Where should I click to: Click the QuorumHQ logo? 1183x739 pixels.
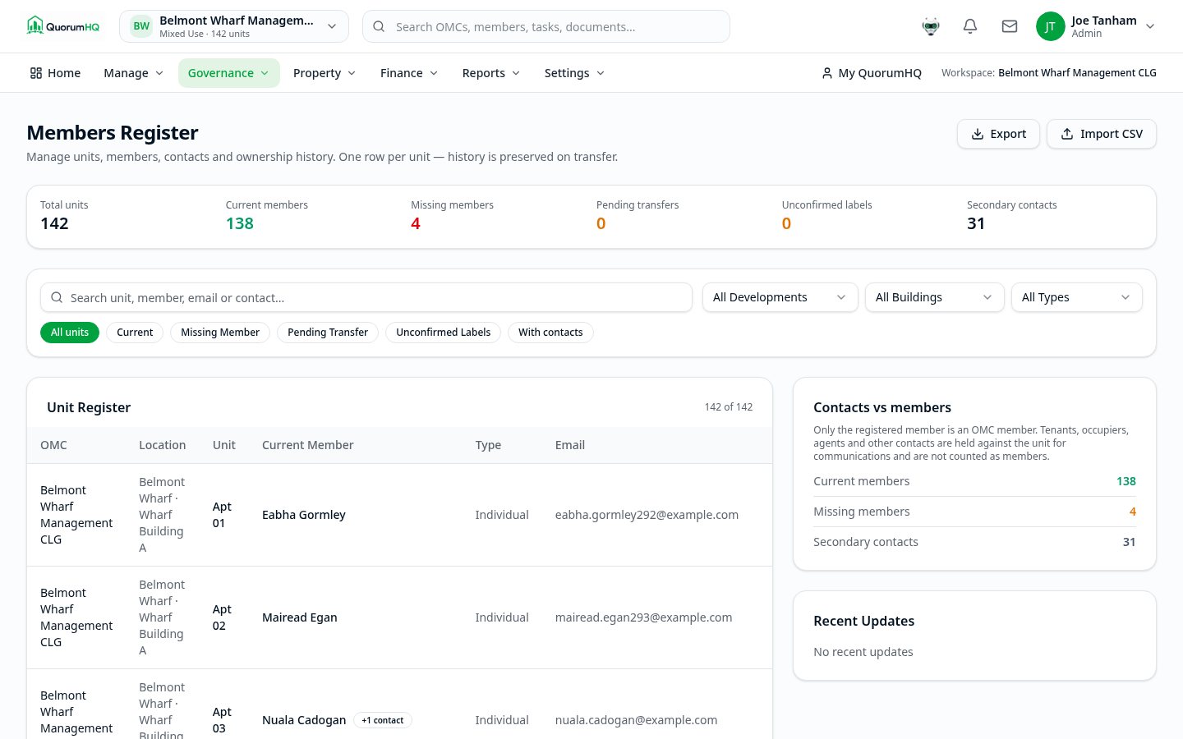pyautogui.click(x=62, y=26)
